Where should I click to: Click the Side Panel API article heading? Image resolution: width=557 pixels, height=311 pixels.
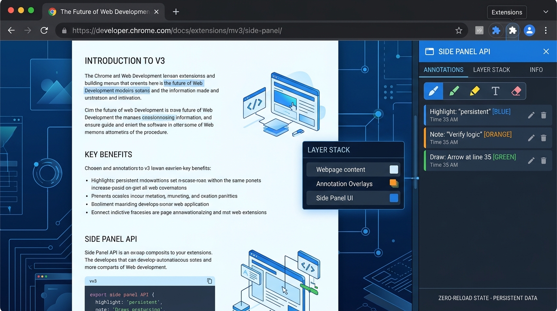point(111,239)
